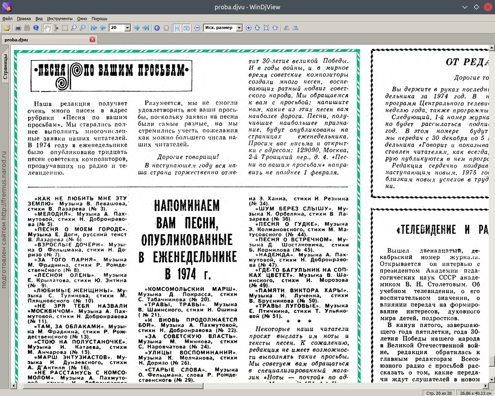Navigate forward in view history

tap(166, 28)
